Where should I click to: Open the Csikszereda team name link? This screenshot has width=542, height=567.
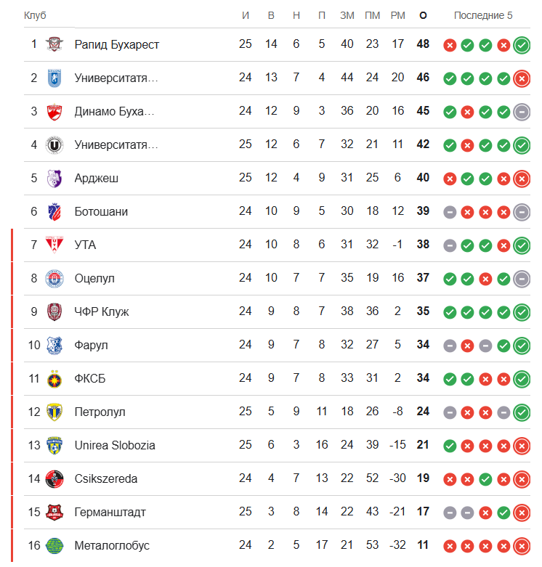[x=105, y=478]
